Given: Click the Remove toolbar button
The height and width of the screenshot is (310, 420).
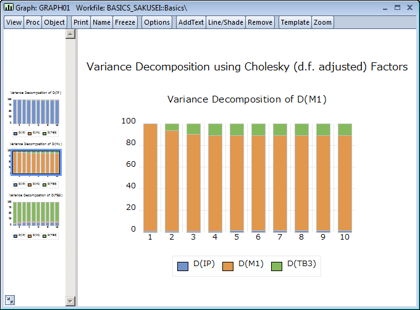Looking at the screenshot, I should click(259, 22).
